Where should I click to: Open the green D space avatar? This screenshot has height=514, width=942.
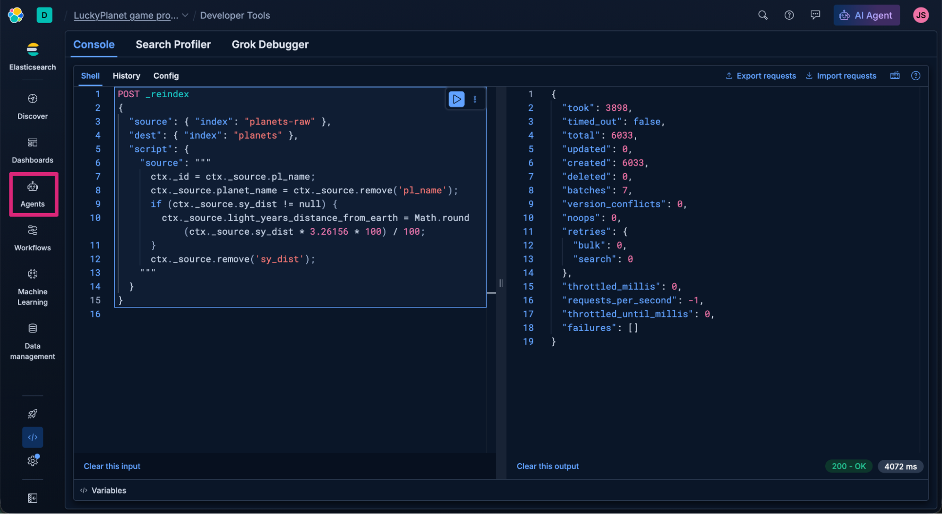pos(44,15)
